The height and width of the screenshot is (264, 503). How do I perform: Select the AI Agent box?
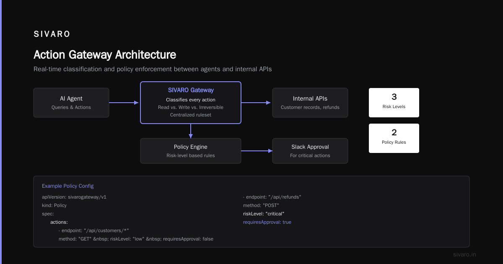tap(71, 103)
